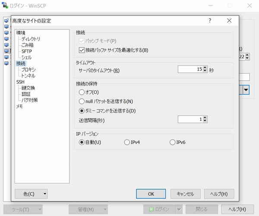Image resolution: width=259 pixels, height=216 pixels.
Task: Open the プロキシ settings page
Action: pyautogui.click(x=28, y=70)
